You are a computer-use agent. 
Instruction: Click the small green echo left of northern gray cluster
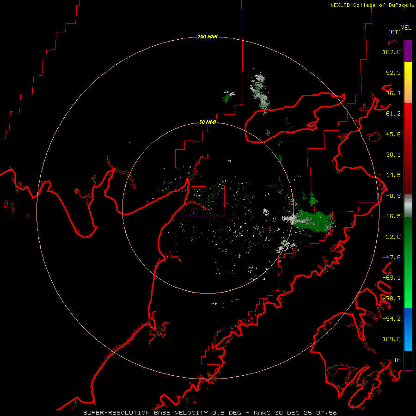point(227,97)
